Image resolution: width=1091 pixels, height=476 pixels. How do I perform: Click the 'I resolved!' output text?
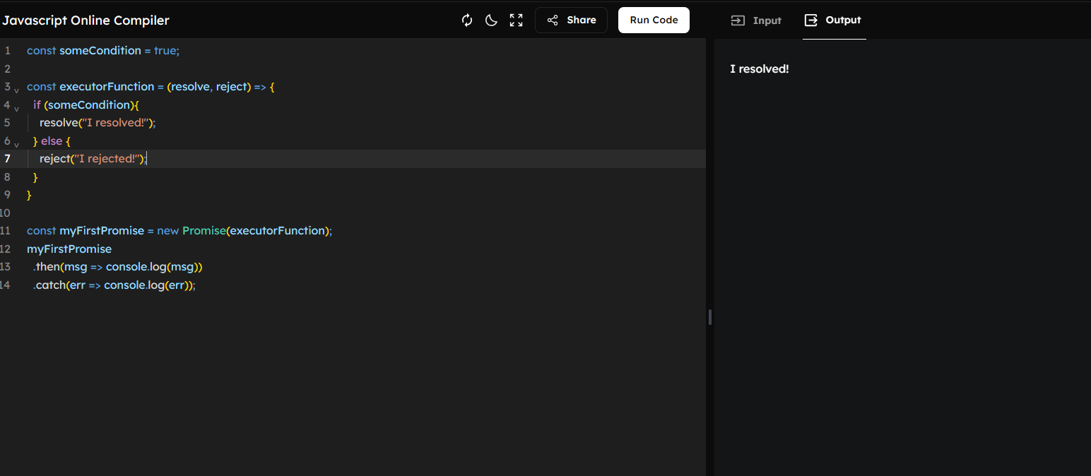(759, 69)
